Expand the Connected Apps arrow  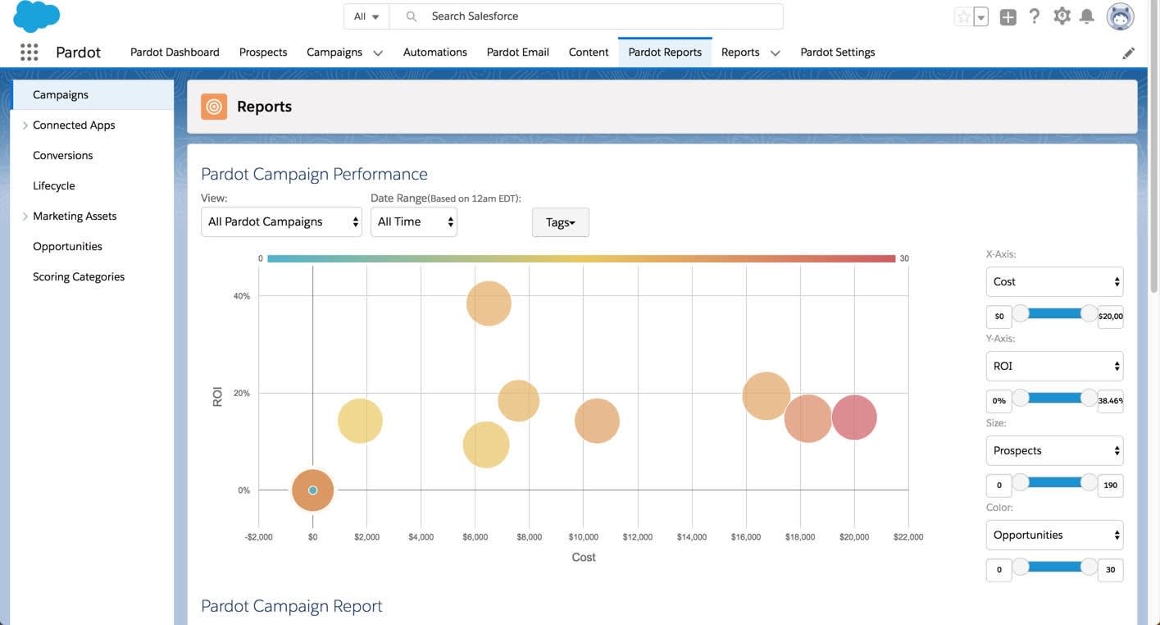[x=25, y=125]
